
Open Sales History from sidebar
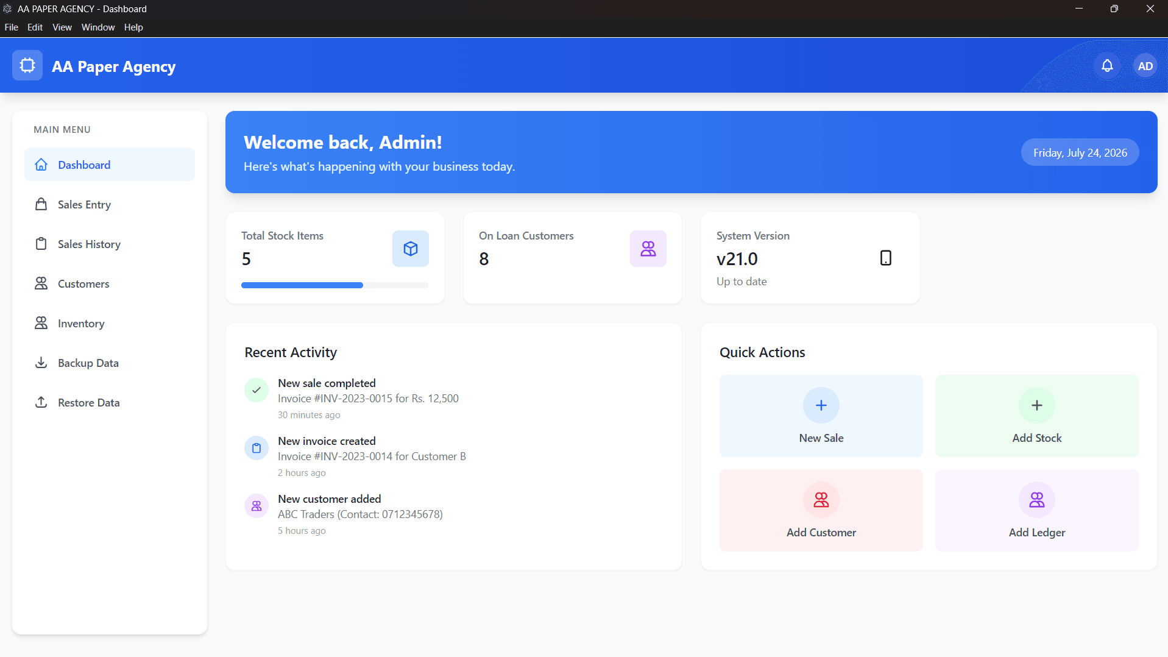click(x=110, y=244)
